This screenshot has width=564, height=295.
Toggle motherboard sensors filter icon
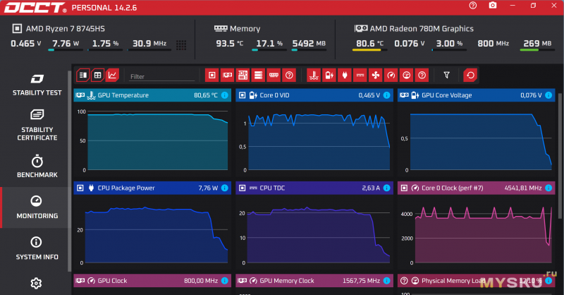coord(243,76)
